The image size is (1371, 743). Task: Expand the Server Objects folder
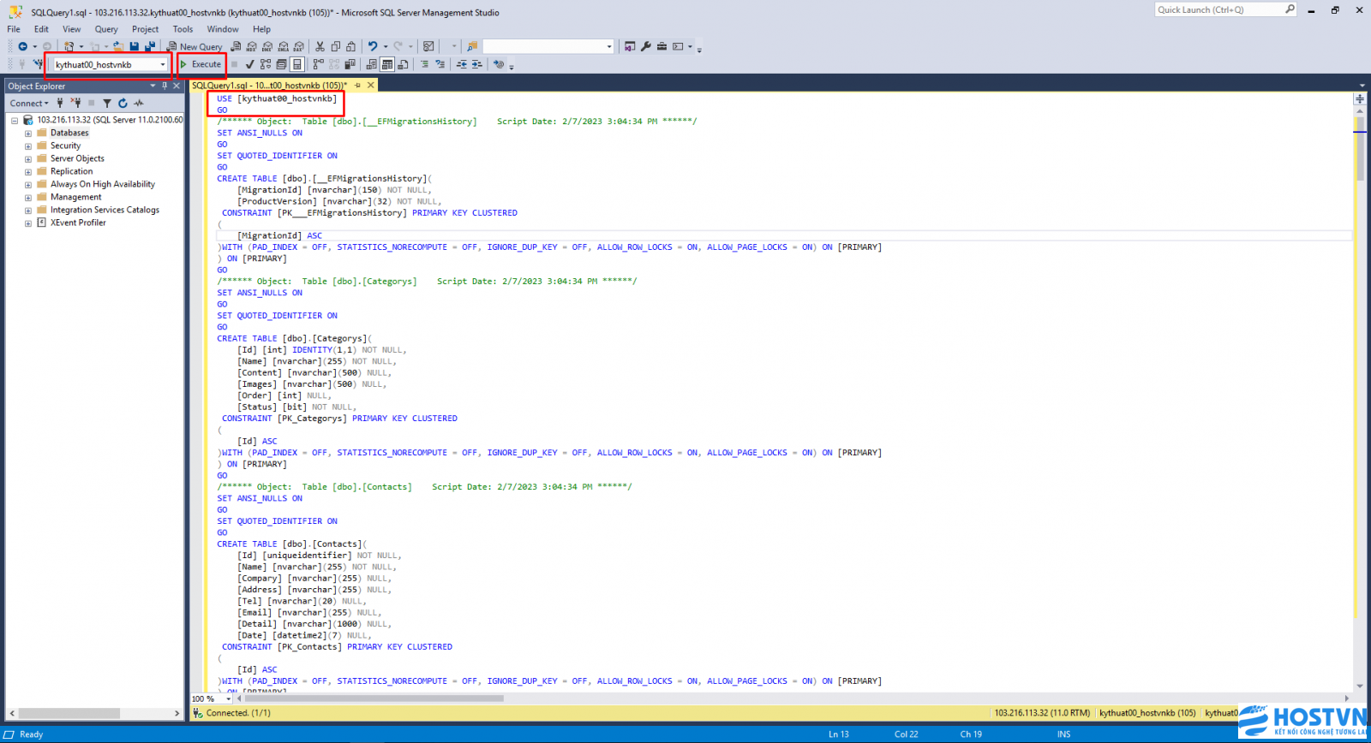[28, 159]
